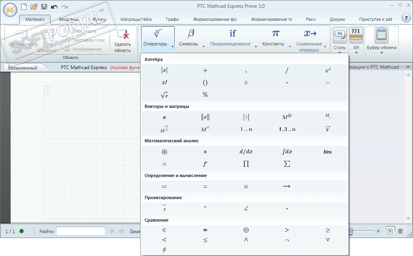
Task: Switch to page view mode
Action: (390, 231)
